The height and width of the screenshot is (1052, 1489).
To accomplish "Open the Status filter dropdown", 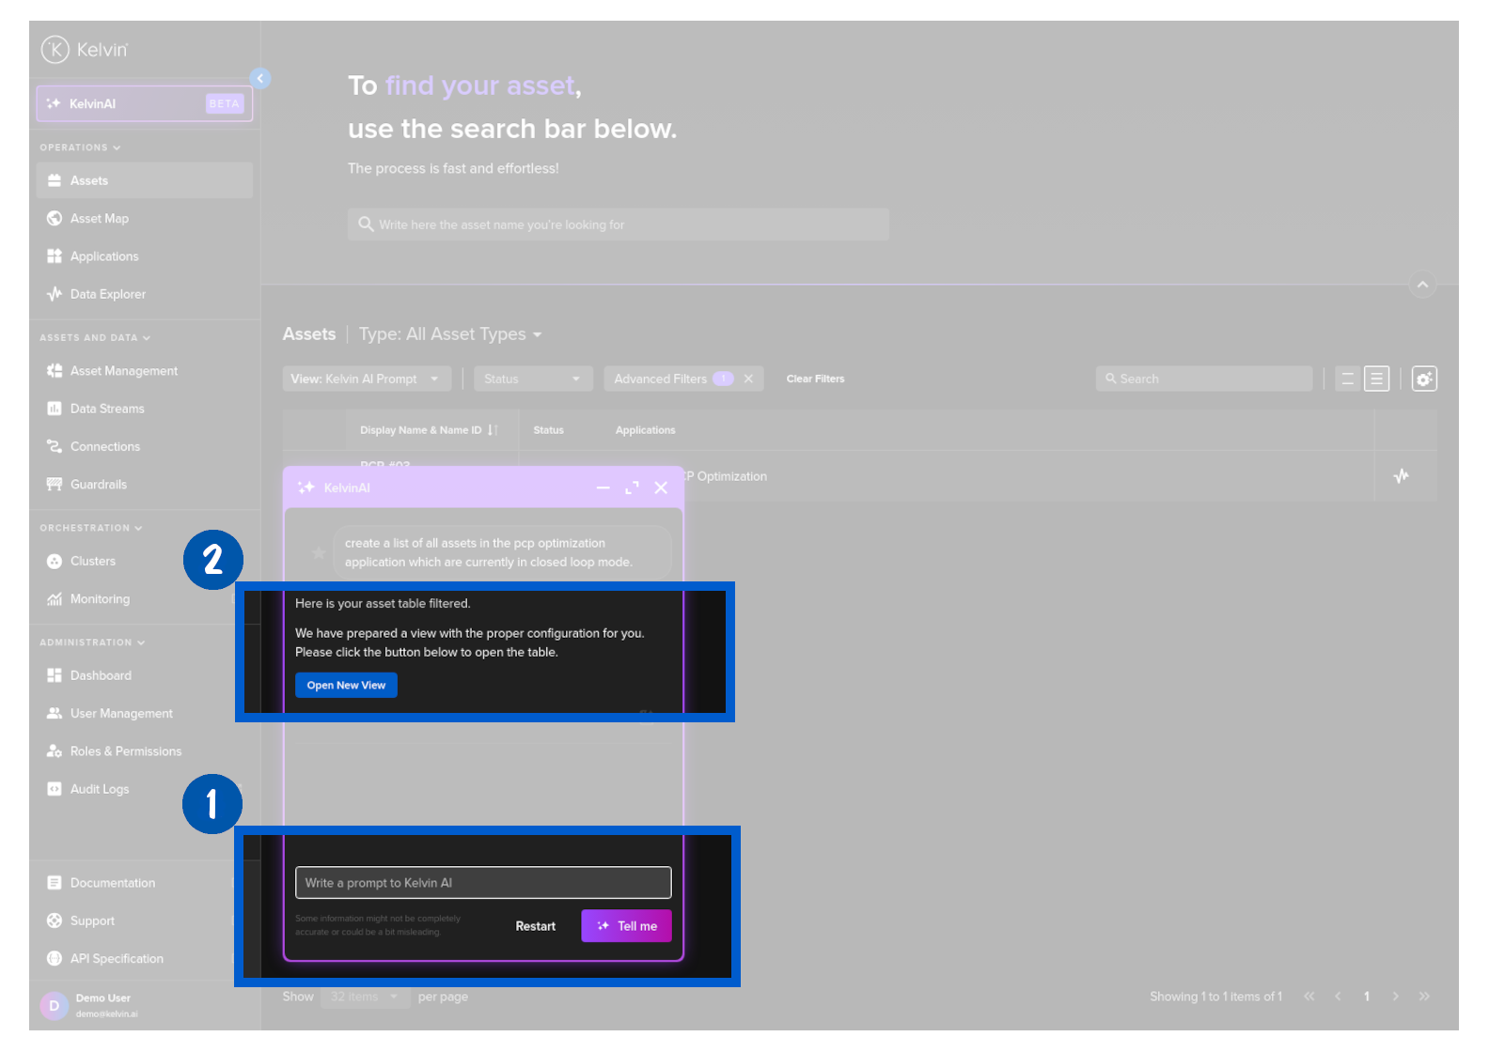I will pos(532,379).
